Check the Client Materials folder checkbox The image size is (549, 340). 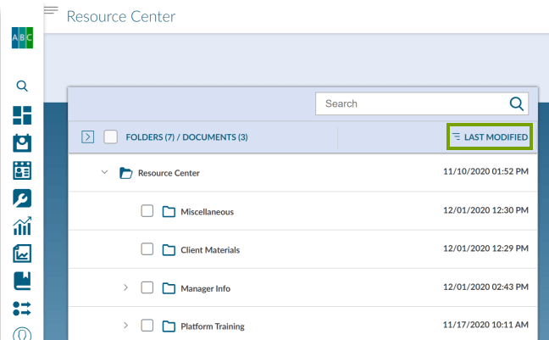(147, 249)
